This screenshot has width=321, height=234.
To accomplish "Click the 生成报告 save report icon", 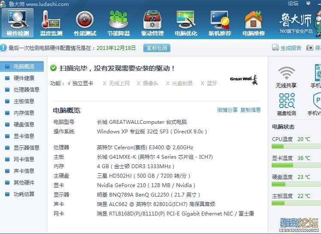I will tap(276, 47).
